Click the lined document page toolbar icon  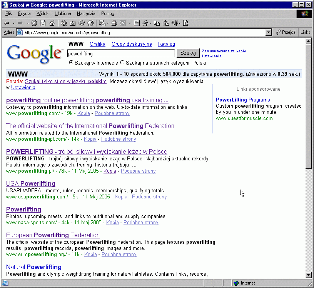pos(137,23)
